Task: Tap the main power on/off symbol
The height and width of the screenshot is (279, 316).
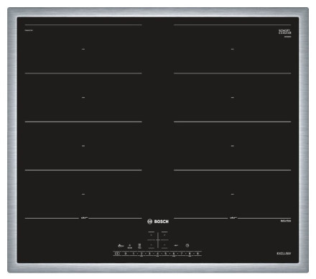Action: click(x=117, y=253)
